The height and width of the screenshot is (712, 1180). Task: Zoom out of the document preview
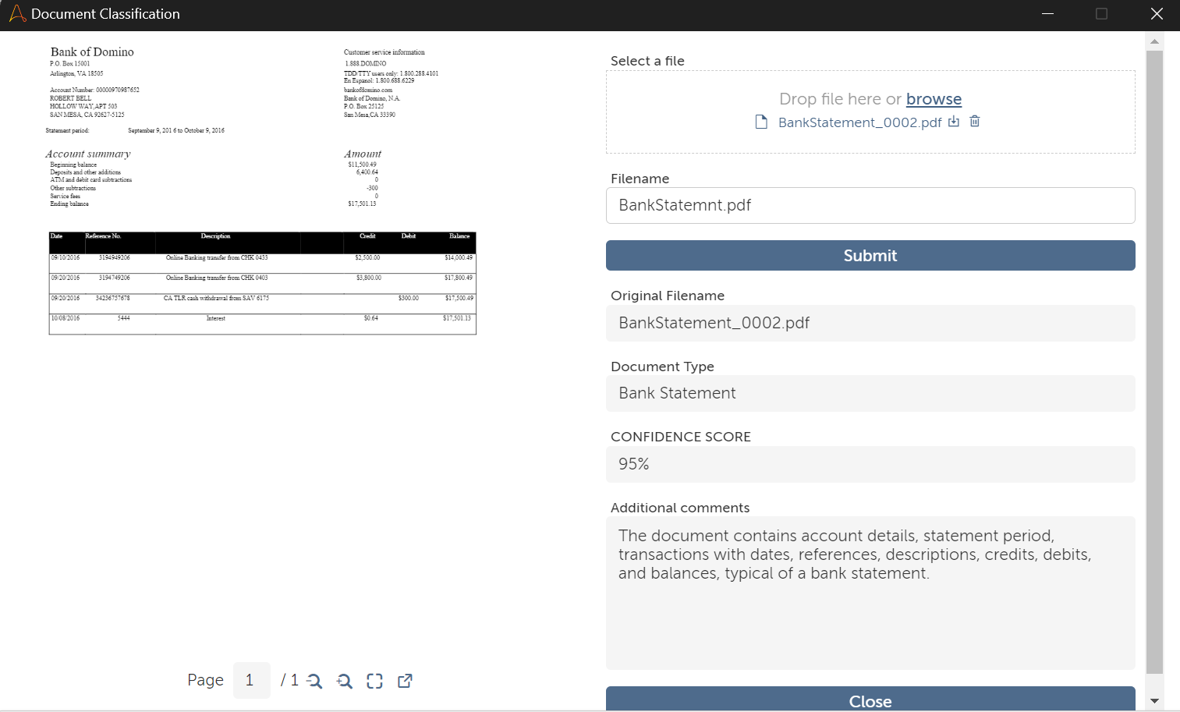click(314, 681)
